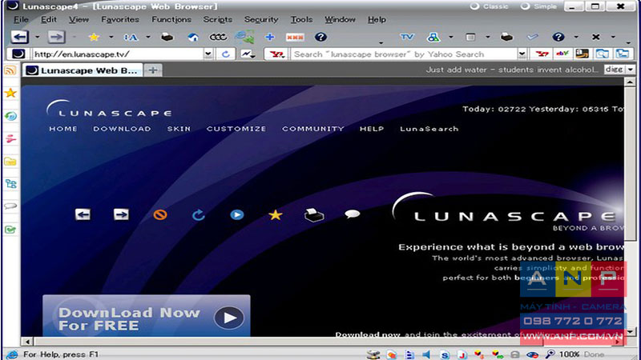This screenshot has height=360, width=641.
Task: Open dropdown beside the black X icon
Action: pyautogui.click(x=613, y=37)
